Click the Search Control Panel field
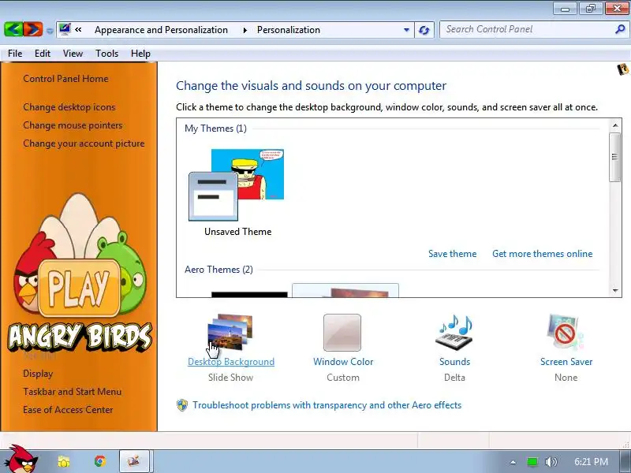 pos(527,29)
